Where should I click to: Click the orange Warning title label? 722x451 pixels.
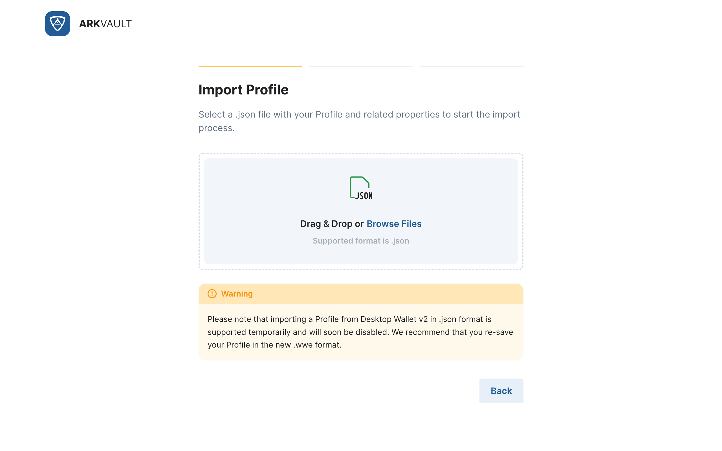coord(237,294)
